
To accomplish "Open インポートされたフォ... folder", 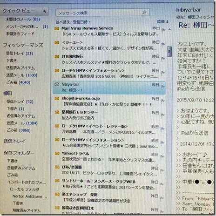I will (x=27, y=182).
